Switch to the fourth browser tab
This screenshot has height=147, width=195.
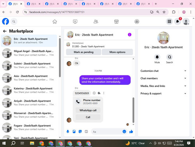[x=70, y=4]
